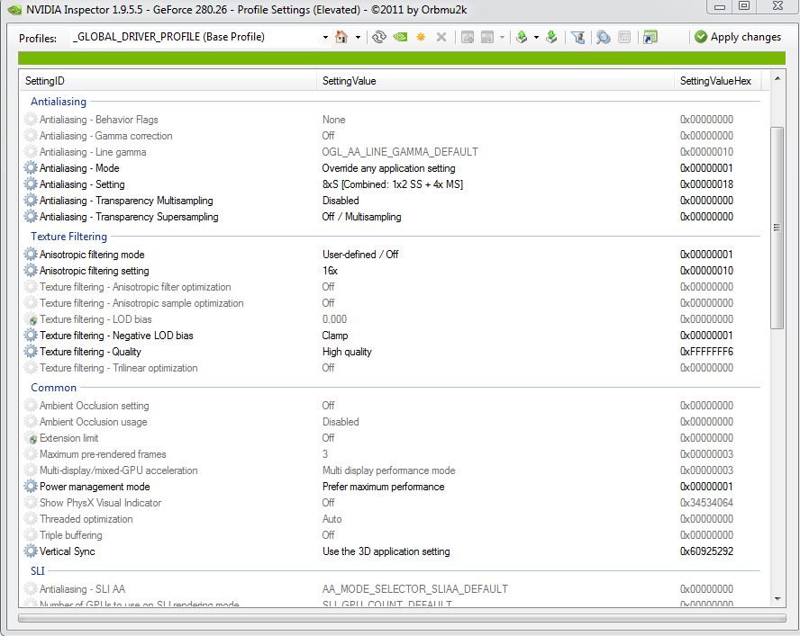
Task: Click the home icon for base profile
Action: point(341,37)
